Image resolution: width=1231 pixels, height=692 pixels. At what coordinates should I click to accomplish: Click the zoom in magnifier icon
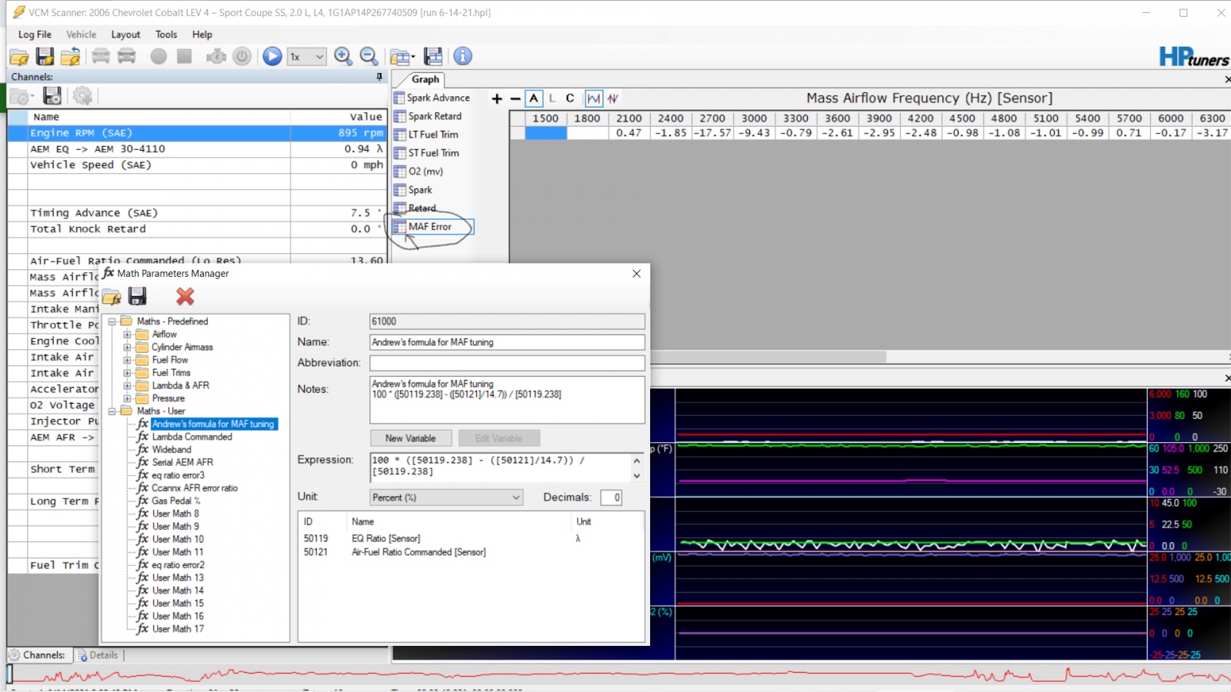343,56
